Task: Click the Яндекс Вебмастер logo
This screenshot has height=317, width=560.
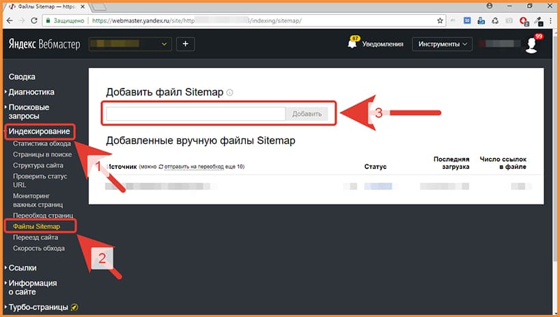Action: point(44,44)
